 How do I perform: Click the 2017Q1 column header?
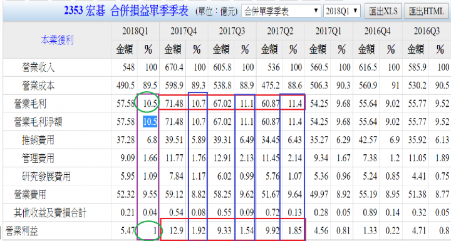pyautogui.click(x=328, y=31)
